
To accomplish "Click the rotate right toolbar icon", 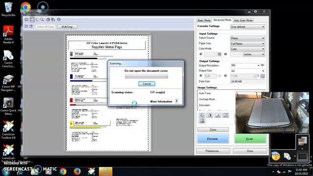I will 53,20.
